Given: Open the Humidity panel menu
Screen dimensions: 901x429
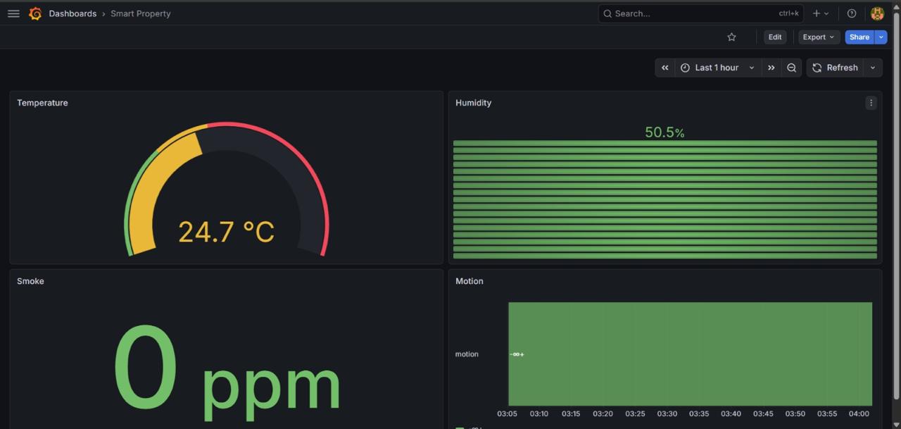Looking at the screenshot, I should coord(871,103).
